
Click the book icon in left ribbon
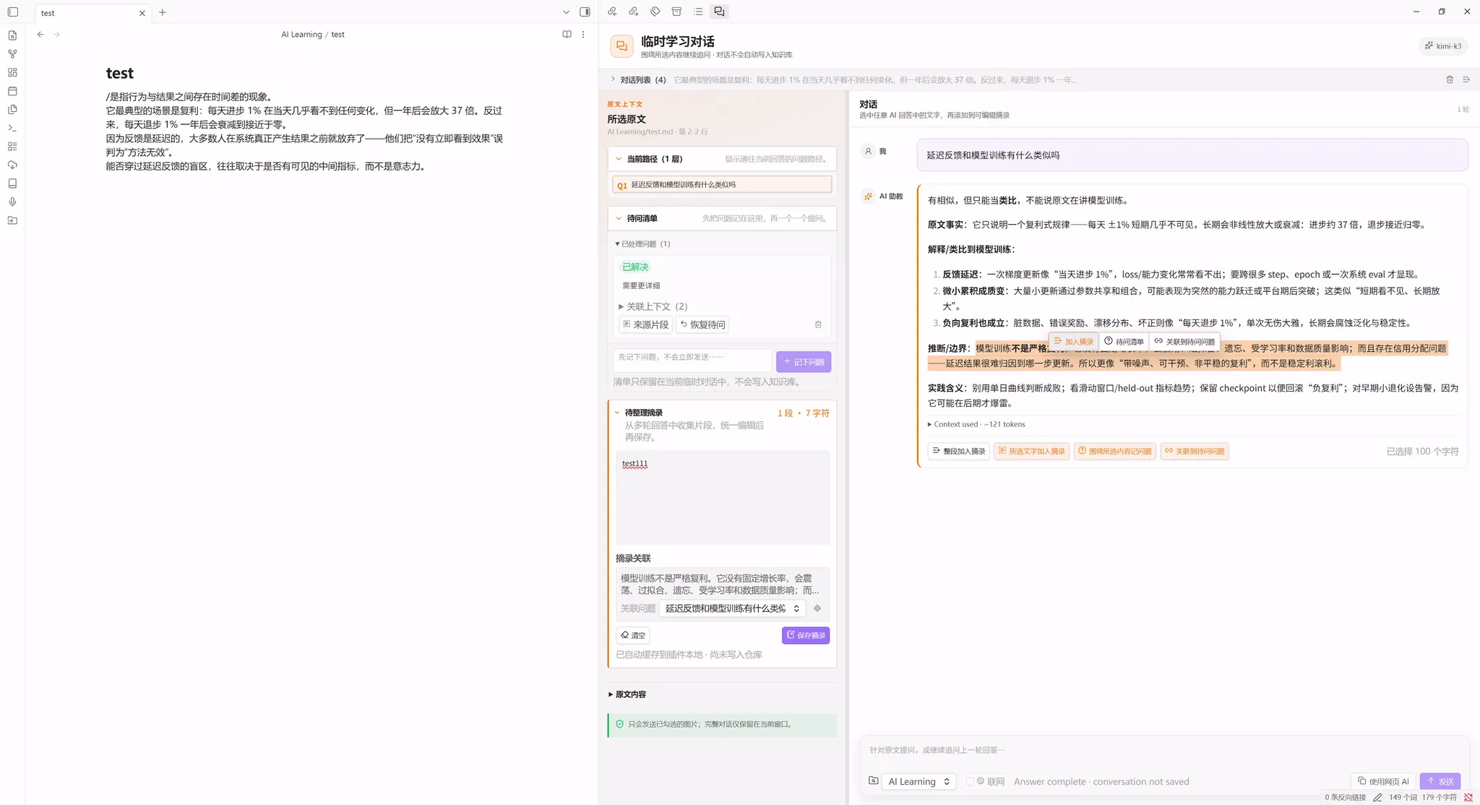point(12,184)
